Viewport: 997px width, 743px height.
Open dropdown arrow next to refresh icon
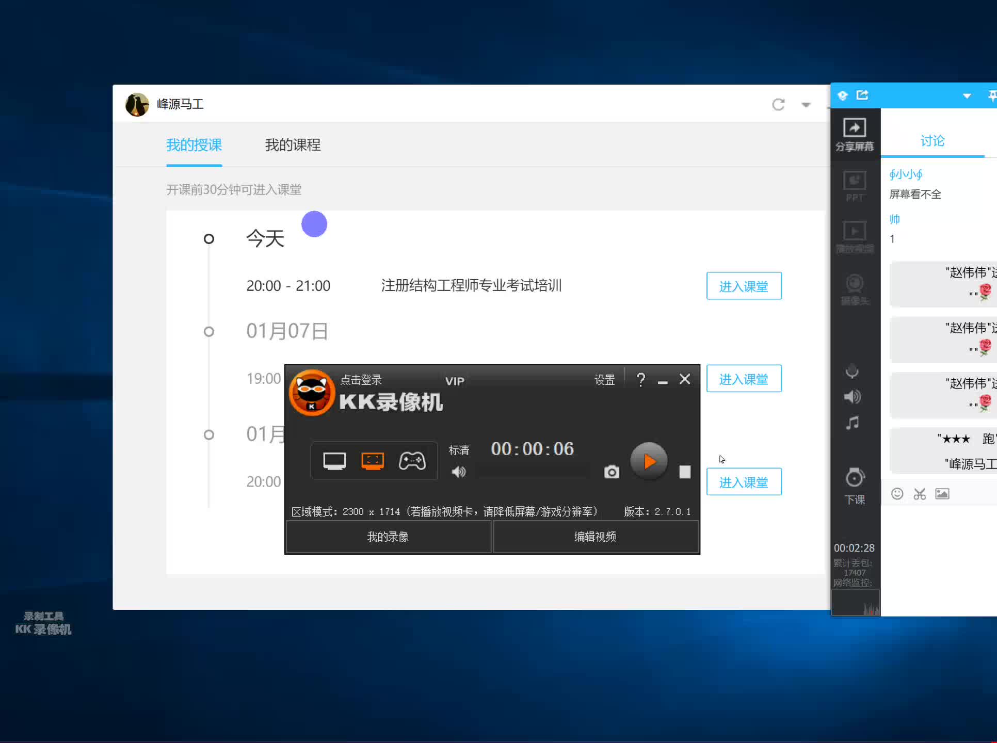(806, 105)
